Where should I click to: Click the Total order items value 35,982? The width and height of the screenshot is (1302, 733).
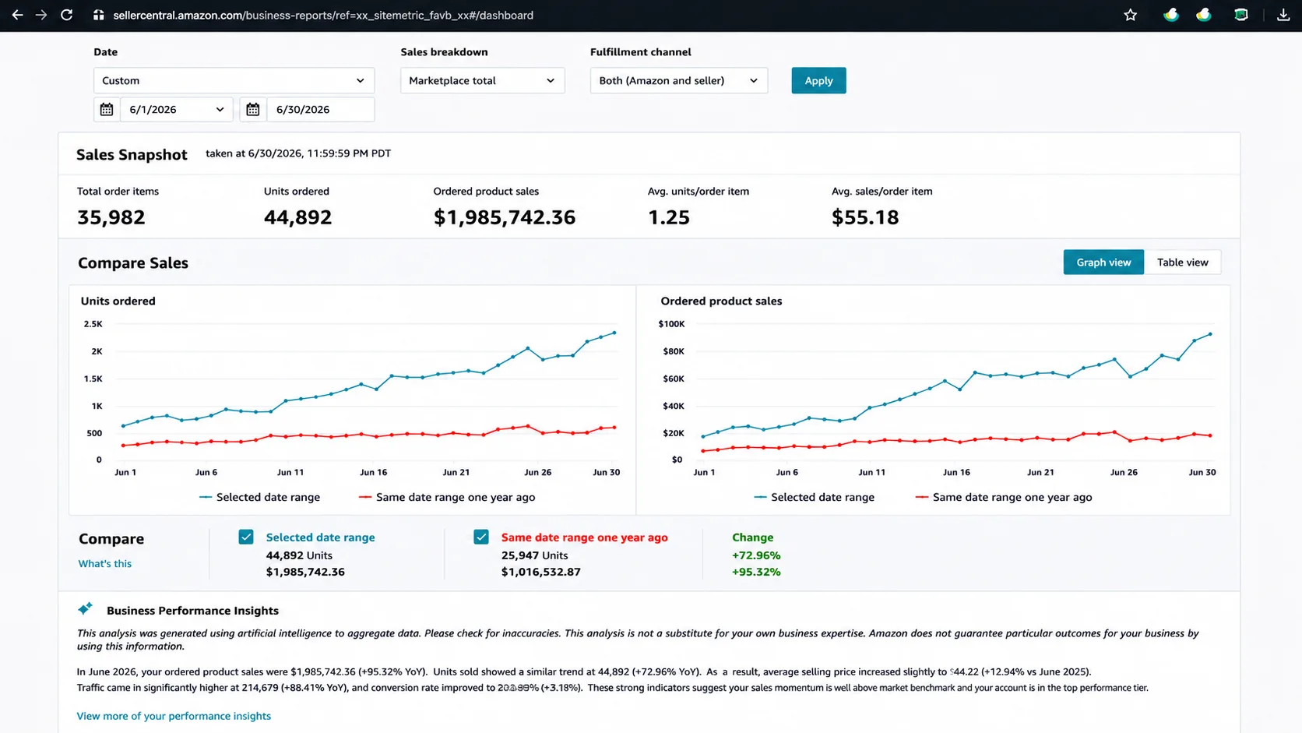(111, 217)
